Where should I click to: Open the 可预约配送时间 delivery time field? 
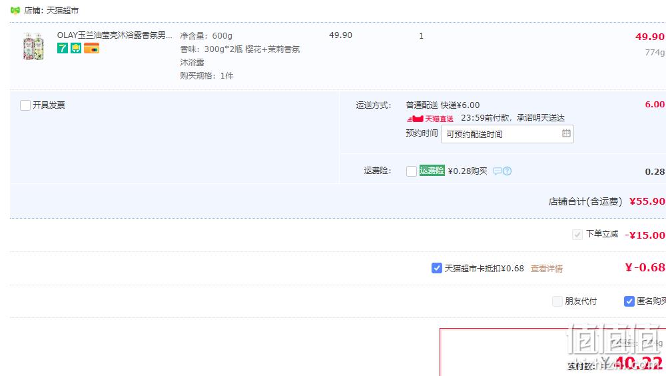(x=507, y=134)
